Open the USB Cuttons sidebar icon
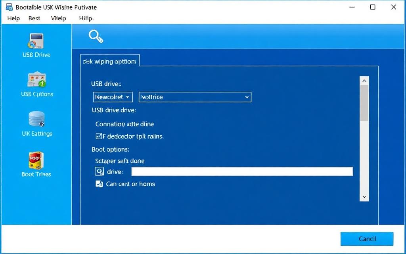The width and height of the screenshot is (406, 254). tap(36, 80)
